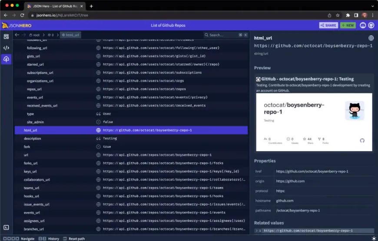Image resolution: width=378 pixels, height=241 pixels.
Task: Click the New button
Action: coord(348,25)
